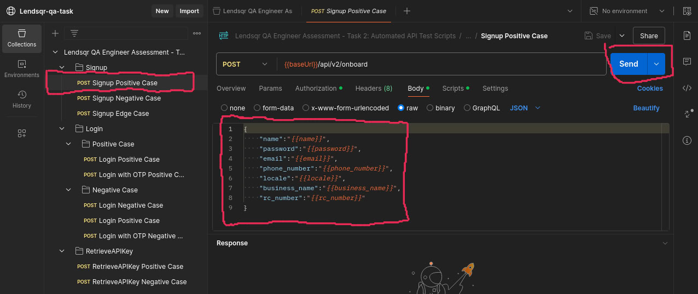The image size is (698, 294).
Task: Open the tabs overflow chevron
Action: 570,11
